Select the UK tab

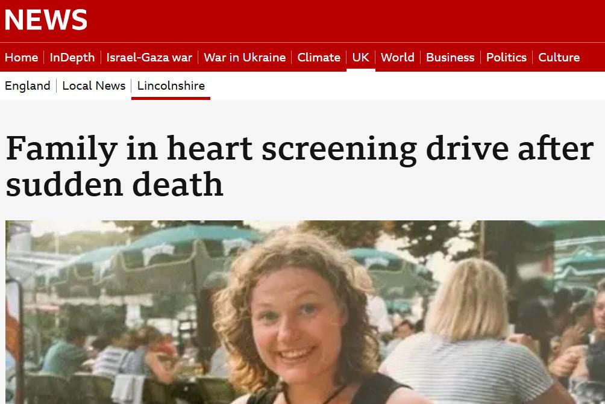[x=361, y=57]
